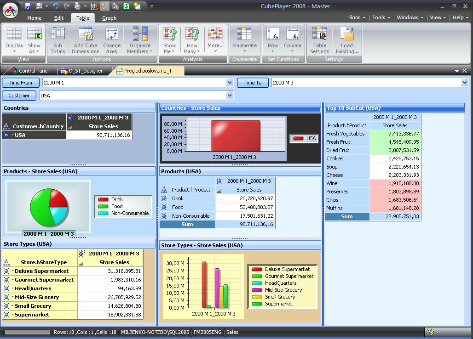Open the Windows menu
Viewport: 473px width, 339px height.
[410, 17]
